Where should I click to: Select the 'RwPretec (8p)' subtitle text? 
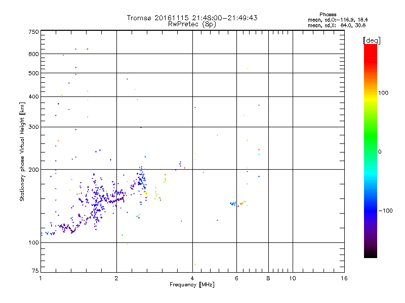[x=192, y=24]
